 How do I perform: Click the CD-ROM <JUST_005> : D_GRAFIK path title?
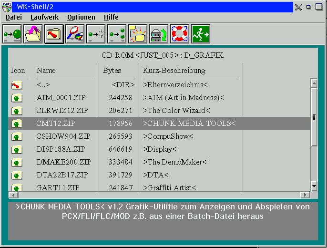(x=163, y=55)
